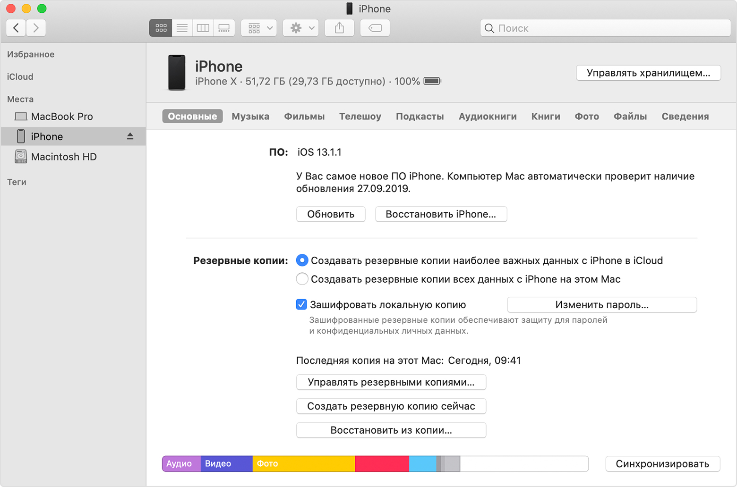The image size is (737, 487).
Task: Click the yellow 'Фото' storage segment
Action: coord(303,464)
